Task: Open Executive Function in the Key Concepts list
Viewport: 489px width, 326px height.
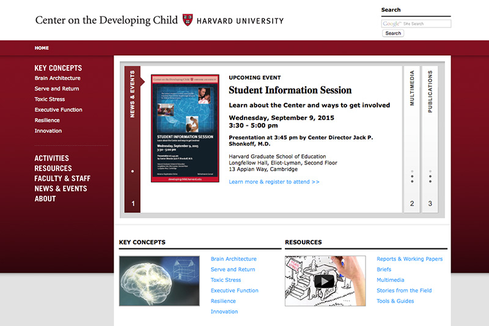Action: click(234, 291)
